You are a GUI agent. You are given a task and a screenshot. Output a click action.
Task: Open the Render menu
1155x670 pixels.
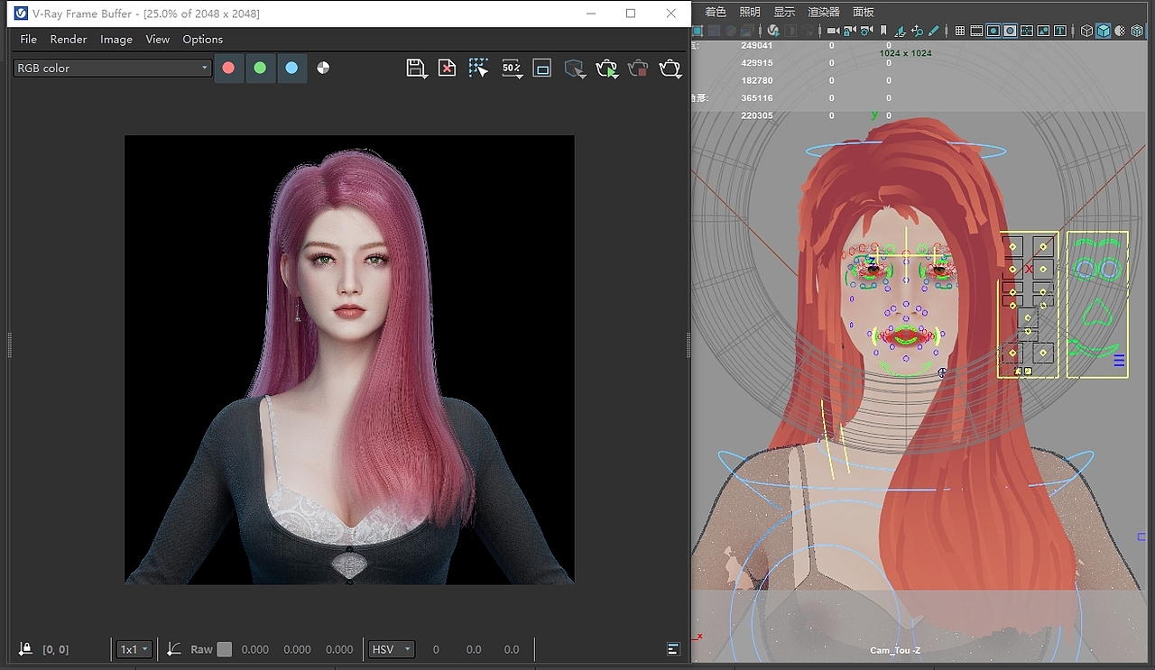[69, 40]
